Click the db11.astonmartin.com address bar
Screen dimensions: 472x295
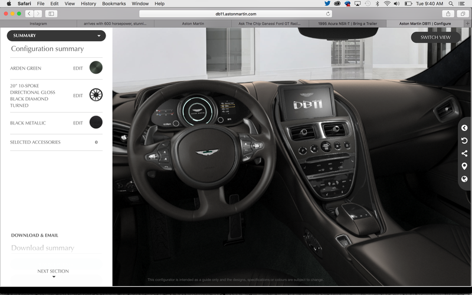[x=235, y=14]
